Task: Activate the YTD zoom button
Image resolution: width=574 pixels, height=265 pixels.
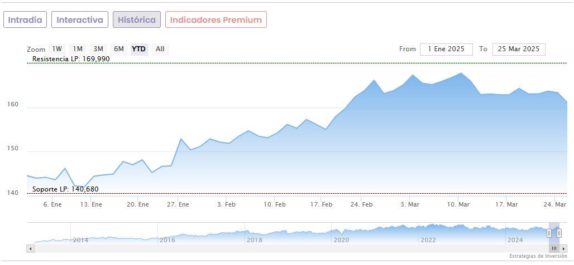Action: (x=138, y=49)
